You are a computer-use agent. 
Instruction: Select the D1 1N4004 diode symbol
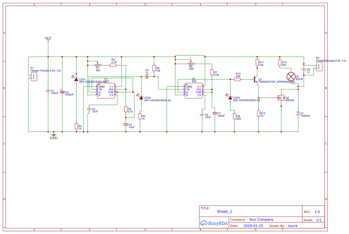pyautogui.click(x=298, y=113)
